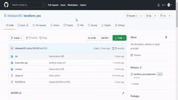Open the plus create-new dropdown
178x100 pixels.
click(x=164, y=5)
